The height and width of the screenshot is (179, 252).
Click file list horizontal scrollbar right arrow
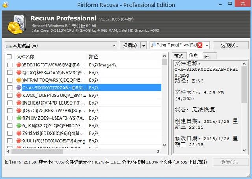(x=159, y=151)
